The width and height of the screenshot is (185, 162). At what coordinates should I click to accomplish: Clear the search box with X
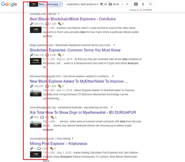[127, 4]
